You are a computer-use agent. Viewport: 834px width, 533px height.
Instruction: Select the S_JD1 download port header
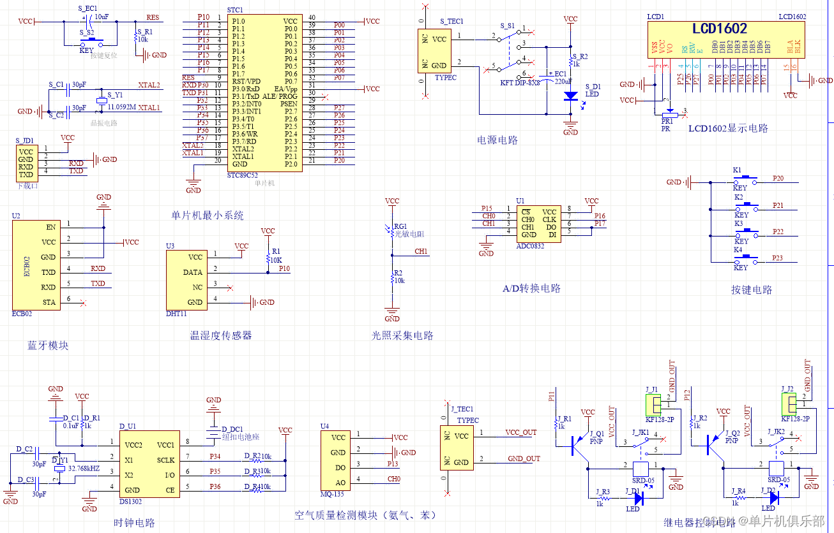click(26, 163)
